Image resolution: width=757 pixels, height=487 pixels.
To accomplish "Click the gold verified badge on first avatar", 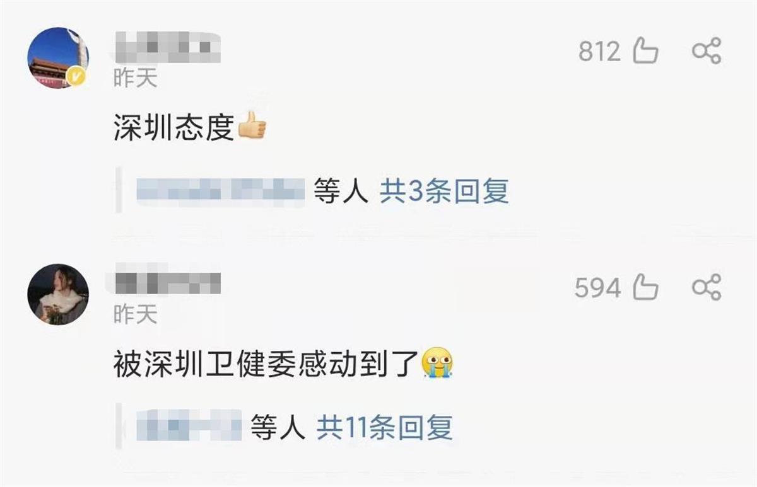I will pos(78,77).
